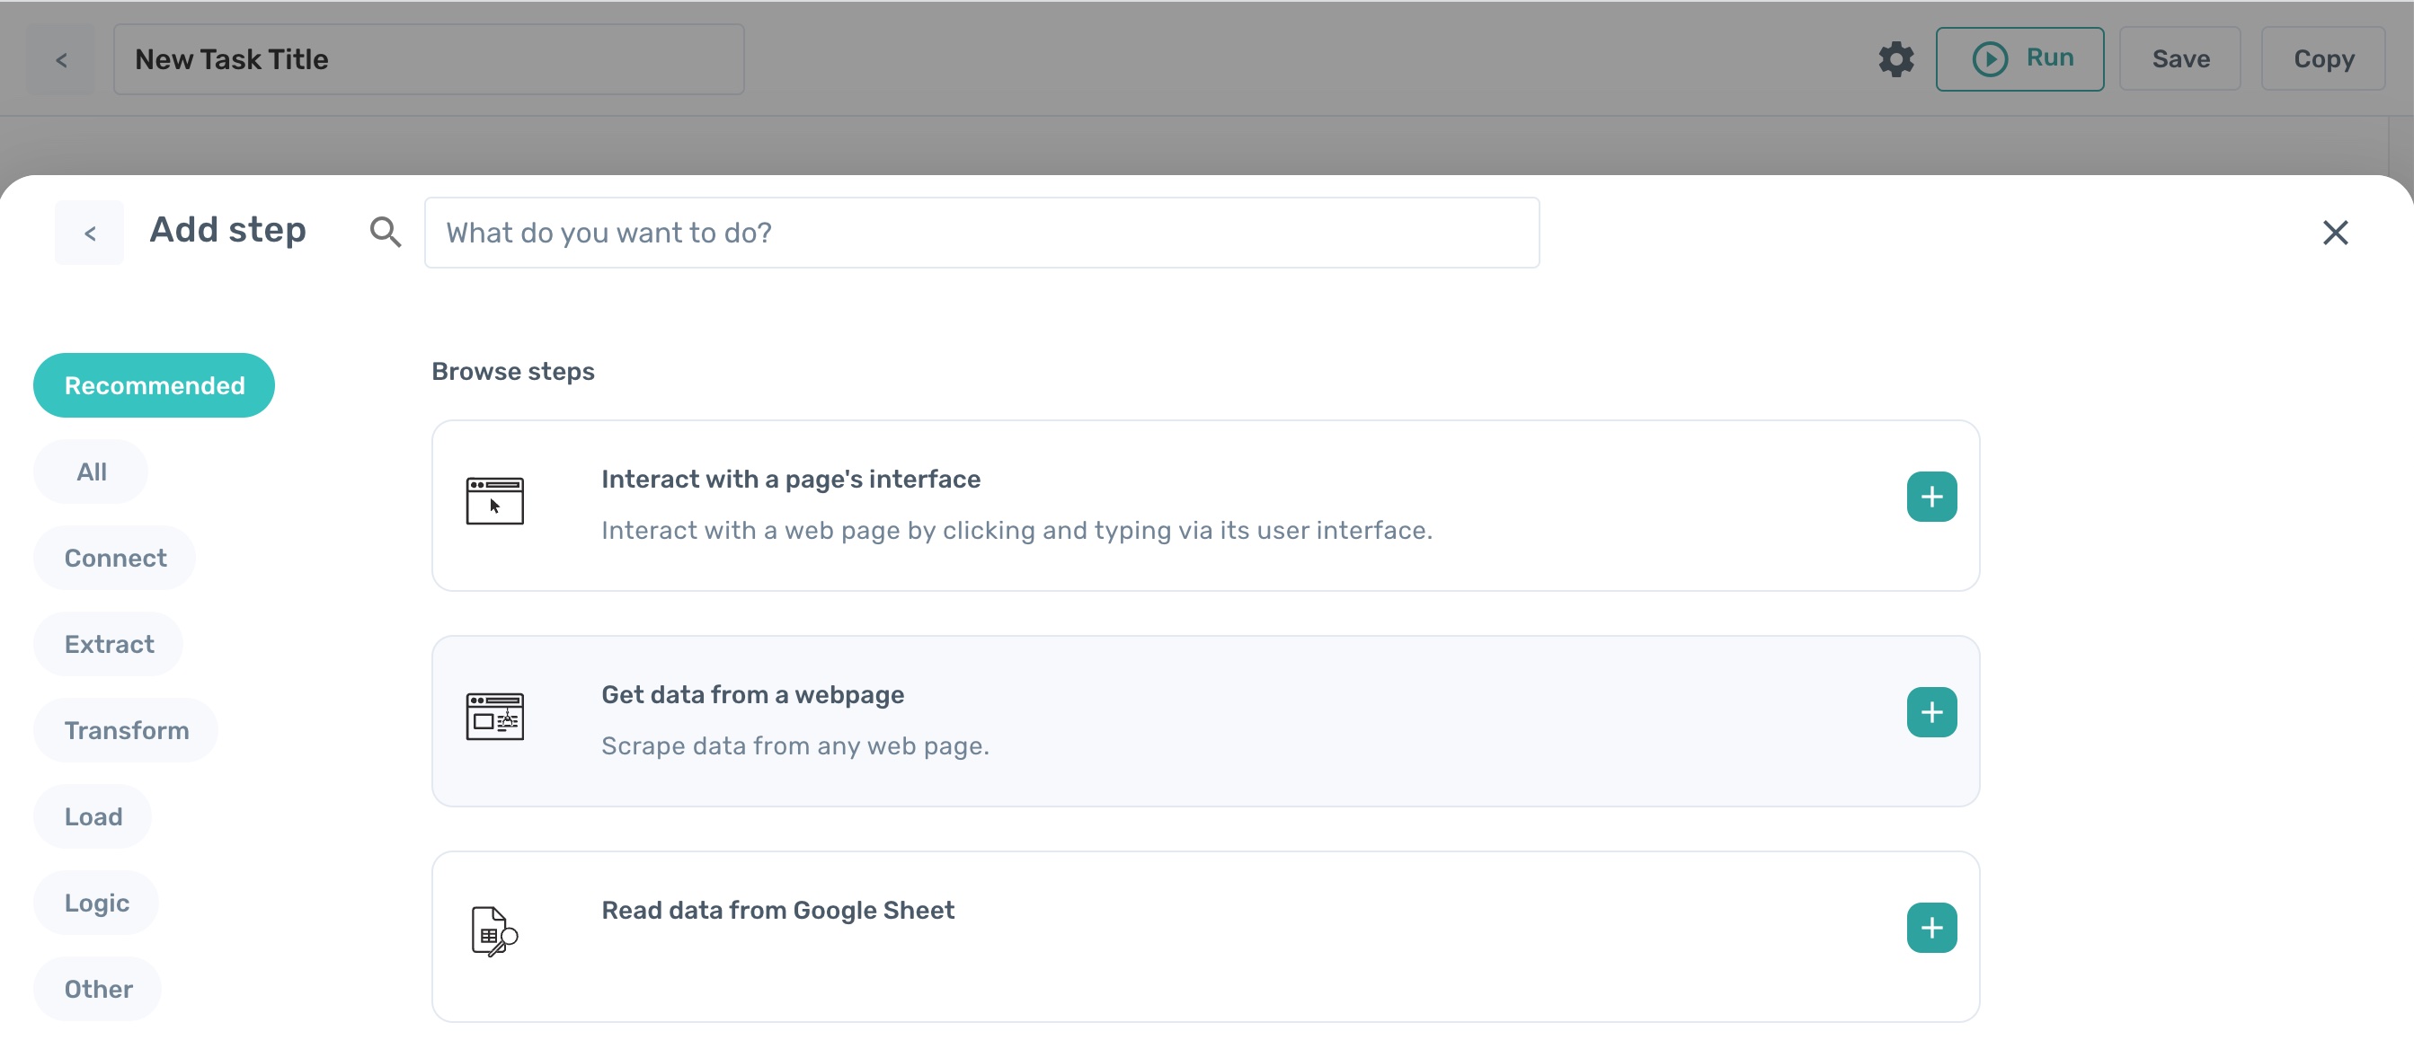Select the Recommended category
2414x1040 pixels.
pyautogui.click(x=154, y=384)
